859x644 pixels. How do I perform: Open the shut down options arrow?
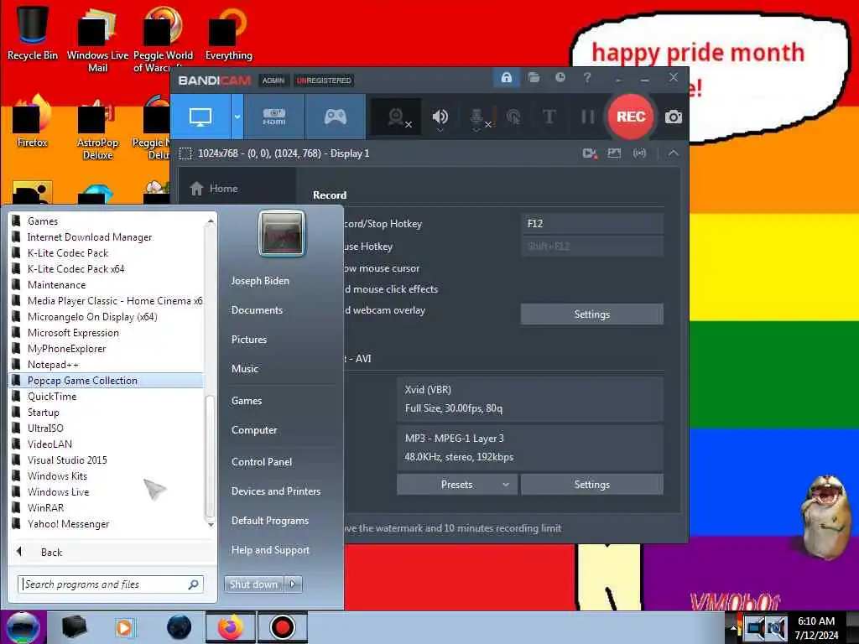(x=293, y=584)
